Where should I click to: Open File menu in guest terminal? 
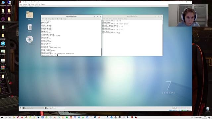click(43, 19)
